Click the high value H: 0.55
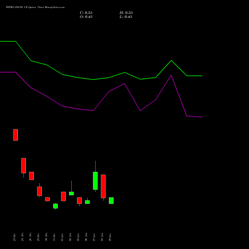 click(x=126, y=13)
